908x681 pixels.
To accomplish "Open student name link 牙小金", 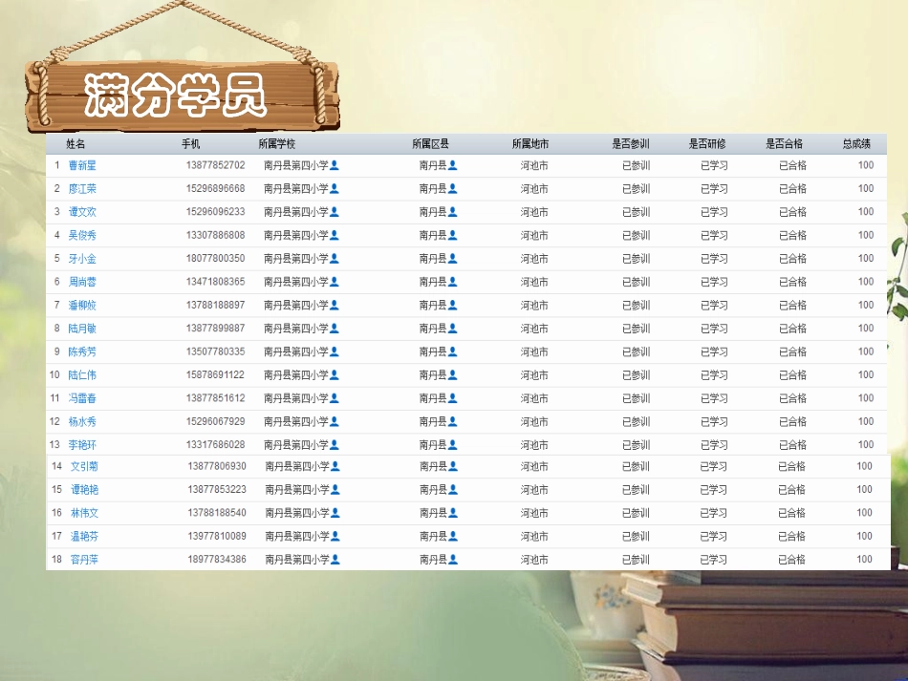I will click(82, 259).
